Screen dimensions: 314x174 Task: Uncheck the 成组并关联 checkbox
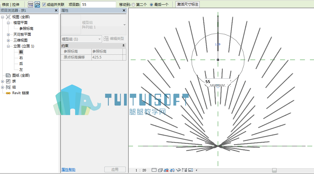click(x=44, y=4)
